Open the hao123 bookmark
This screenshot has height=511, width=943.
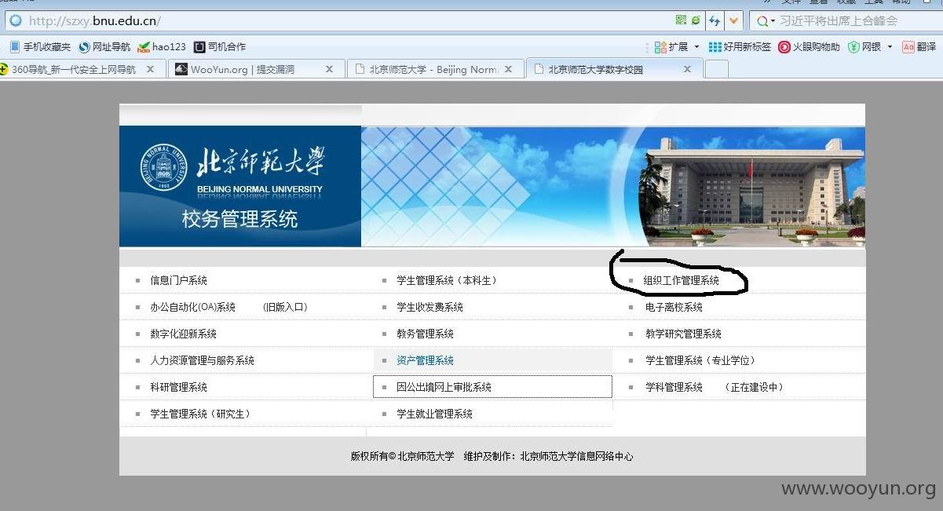pos(162,47)
